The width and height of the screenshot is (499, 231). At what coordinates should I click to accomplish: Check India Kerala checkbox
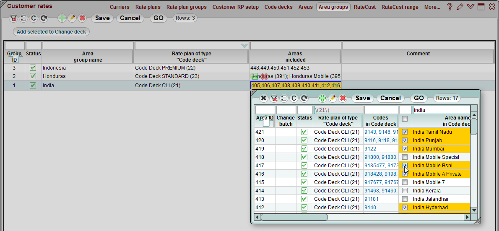(405, 191)
